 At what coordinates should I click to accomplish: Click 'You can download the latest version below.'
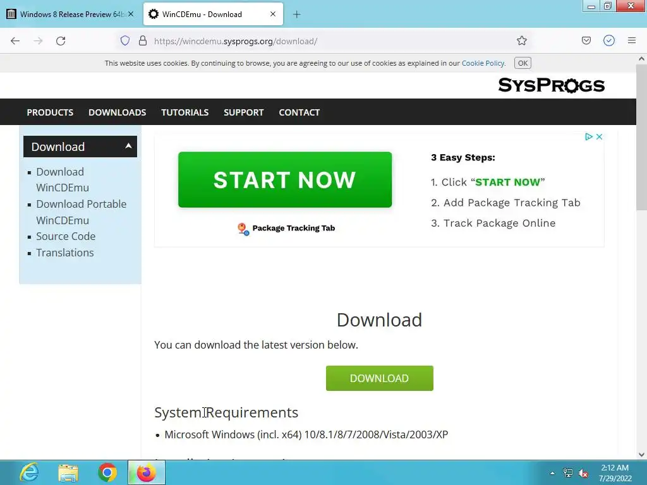[256, 345]
